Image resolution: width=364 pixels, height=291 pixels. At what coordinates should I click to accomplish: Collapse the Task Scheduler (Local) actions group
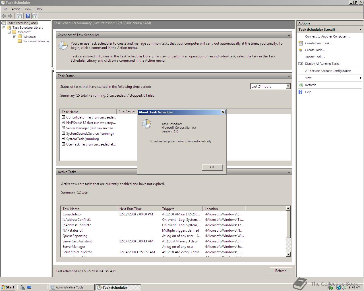pos(361,30)
